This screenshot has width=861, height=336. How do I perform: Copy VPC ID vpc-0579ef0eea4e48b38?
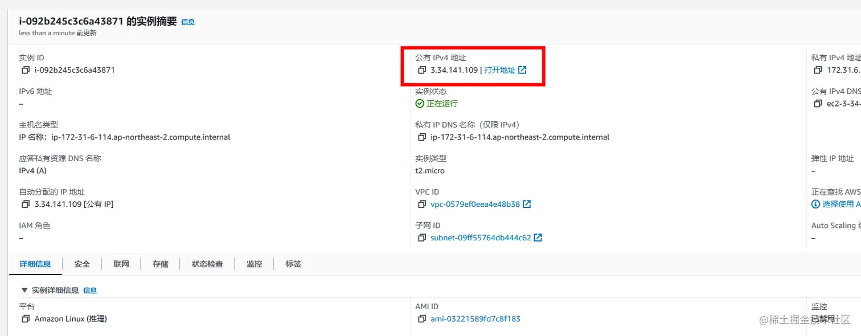(422, 204)
